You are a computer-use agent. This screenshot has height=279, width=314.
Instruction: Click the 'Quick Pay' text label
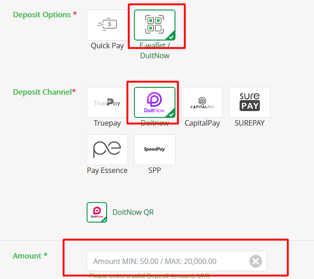click(107, 46)
